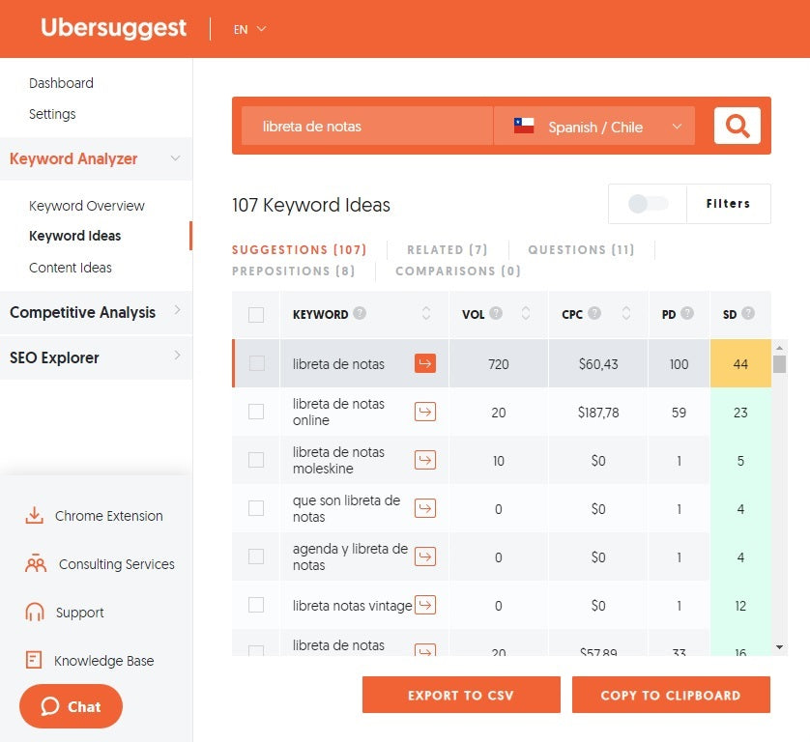810x742 pixels.
Task: Click the yellow SD cell showing 44
Action: [740, 363]
